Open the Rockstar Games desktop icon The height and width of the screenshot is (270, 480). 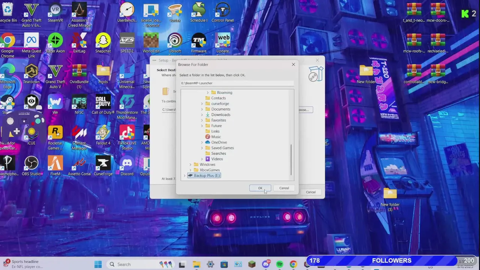pos(55,138)
